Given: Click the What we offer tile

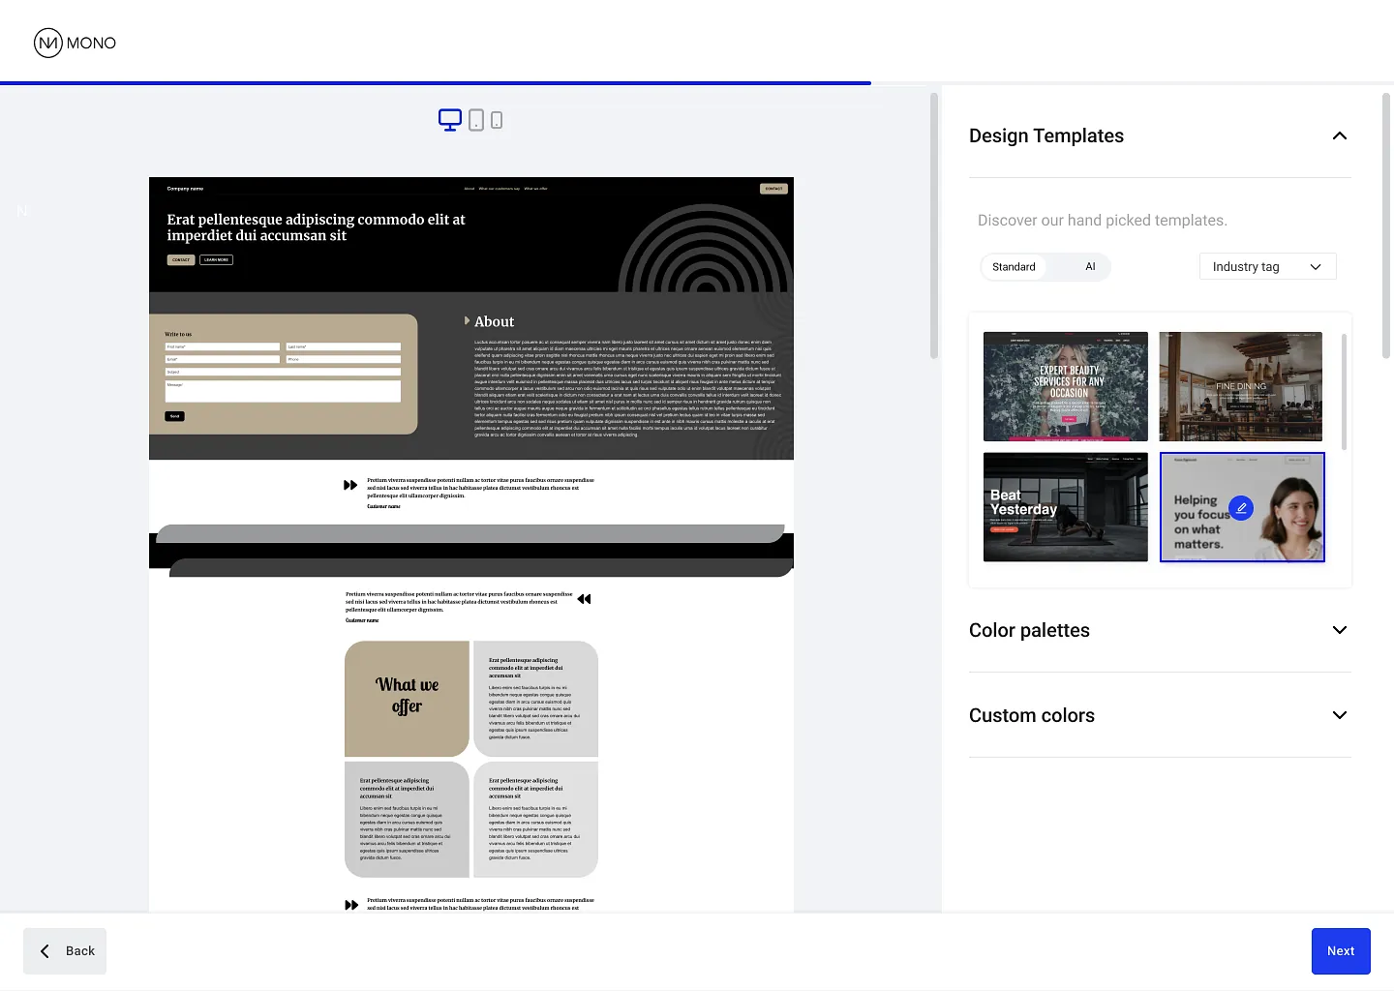Looking at the screenshot, I should tap(408, 698).
